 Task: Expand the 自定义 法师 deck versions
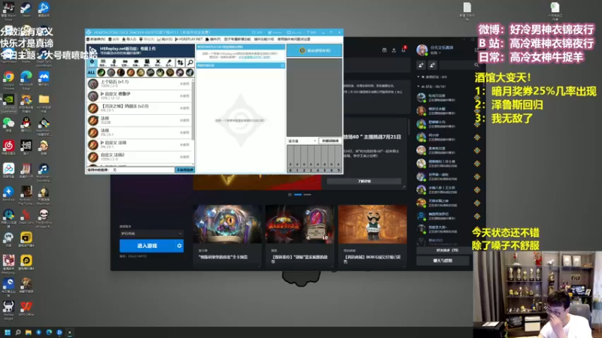(102, 143)
